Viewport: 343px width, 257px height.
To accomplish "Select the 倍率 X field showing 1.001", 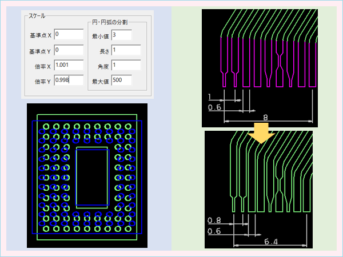I will tap(69, 65).
